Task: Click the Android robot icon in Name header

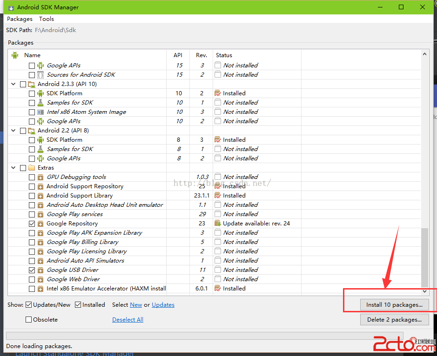Action: click(x=15, y=55)
